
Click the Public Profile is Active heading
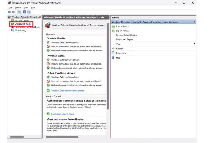pyautogui.click(x=61, y=73)
